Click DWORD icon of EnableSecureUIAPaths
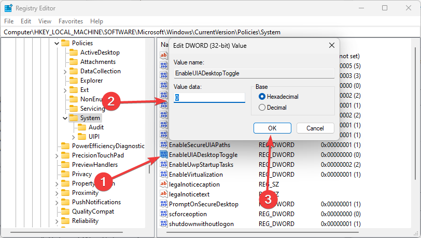Screen dimensions: 421x238 click(164, 145)
